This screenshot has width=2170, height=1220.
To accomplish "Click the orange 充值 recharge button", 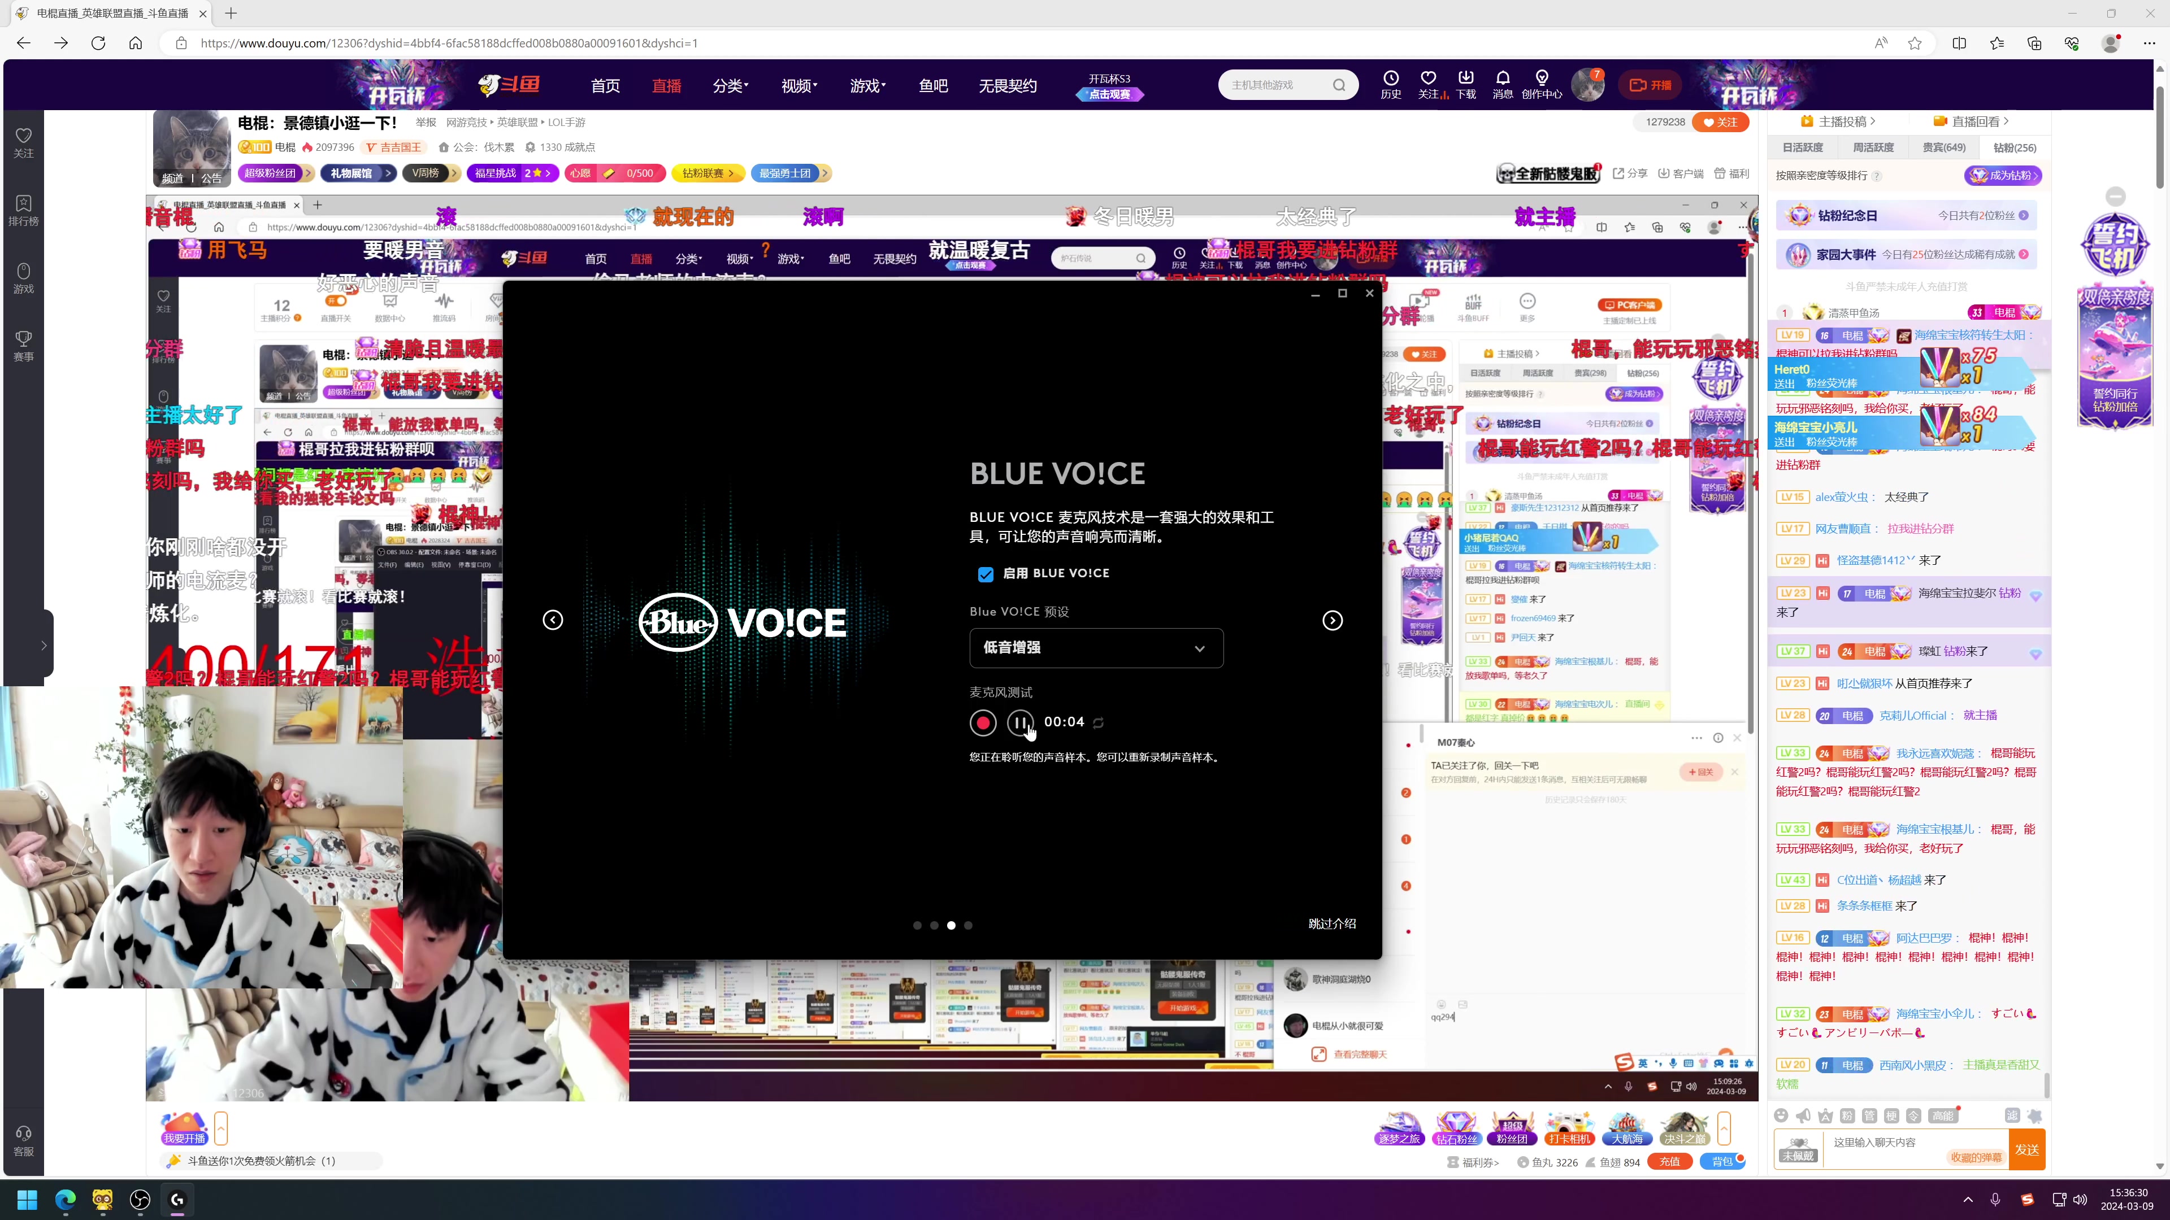I will (1670, 1162).
